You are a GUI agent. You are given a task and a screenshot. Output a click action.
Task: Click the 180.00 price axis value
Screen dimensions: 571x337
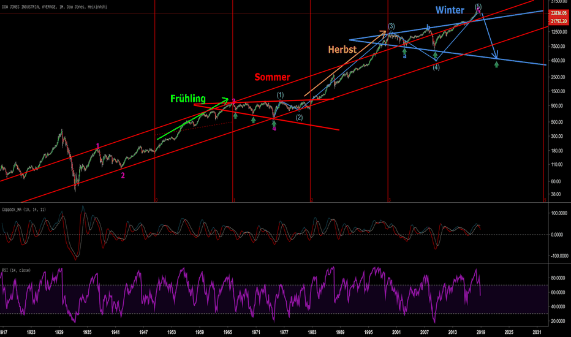558,151
